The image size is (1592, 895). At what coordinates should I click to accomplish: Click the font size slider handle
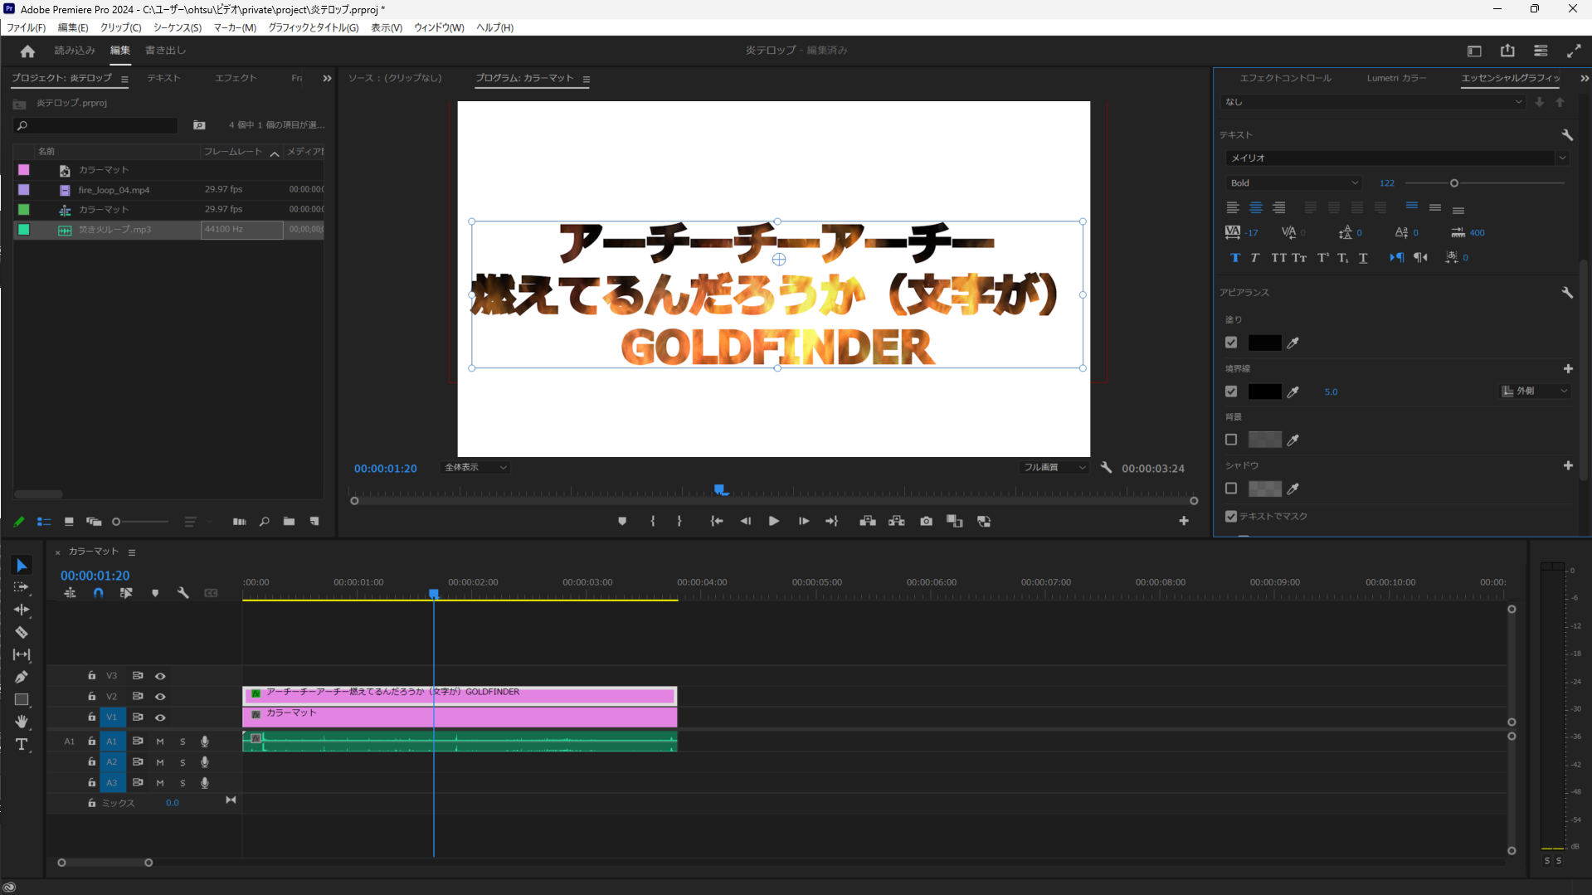coord(1453,183)
